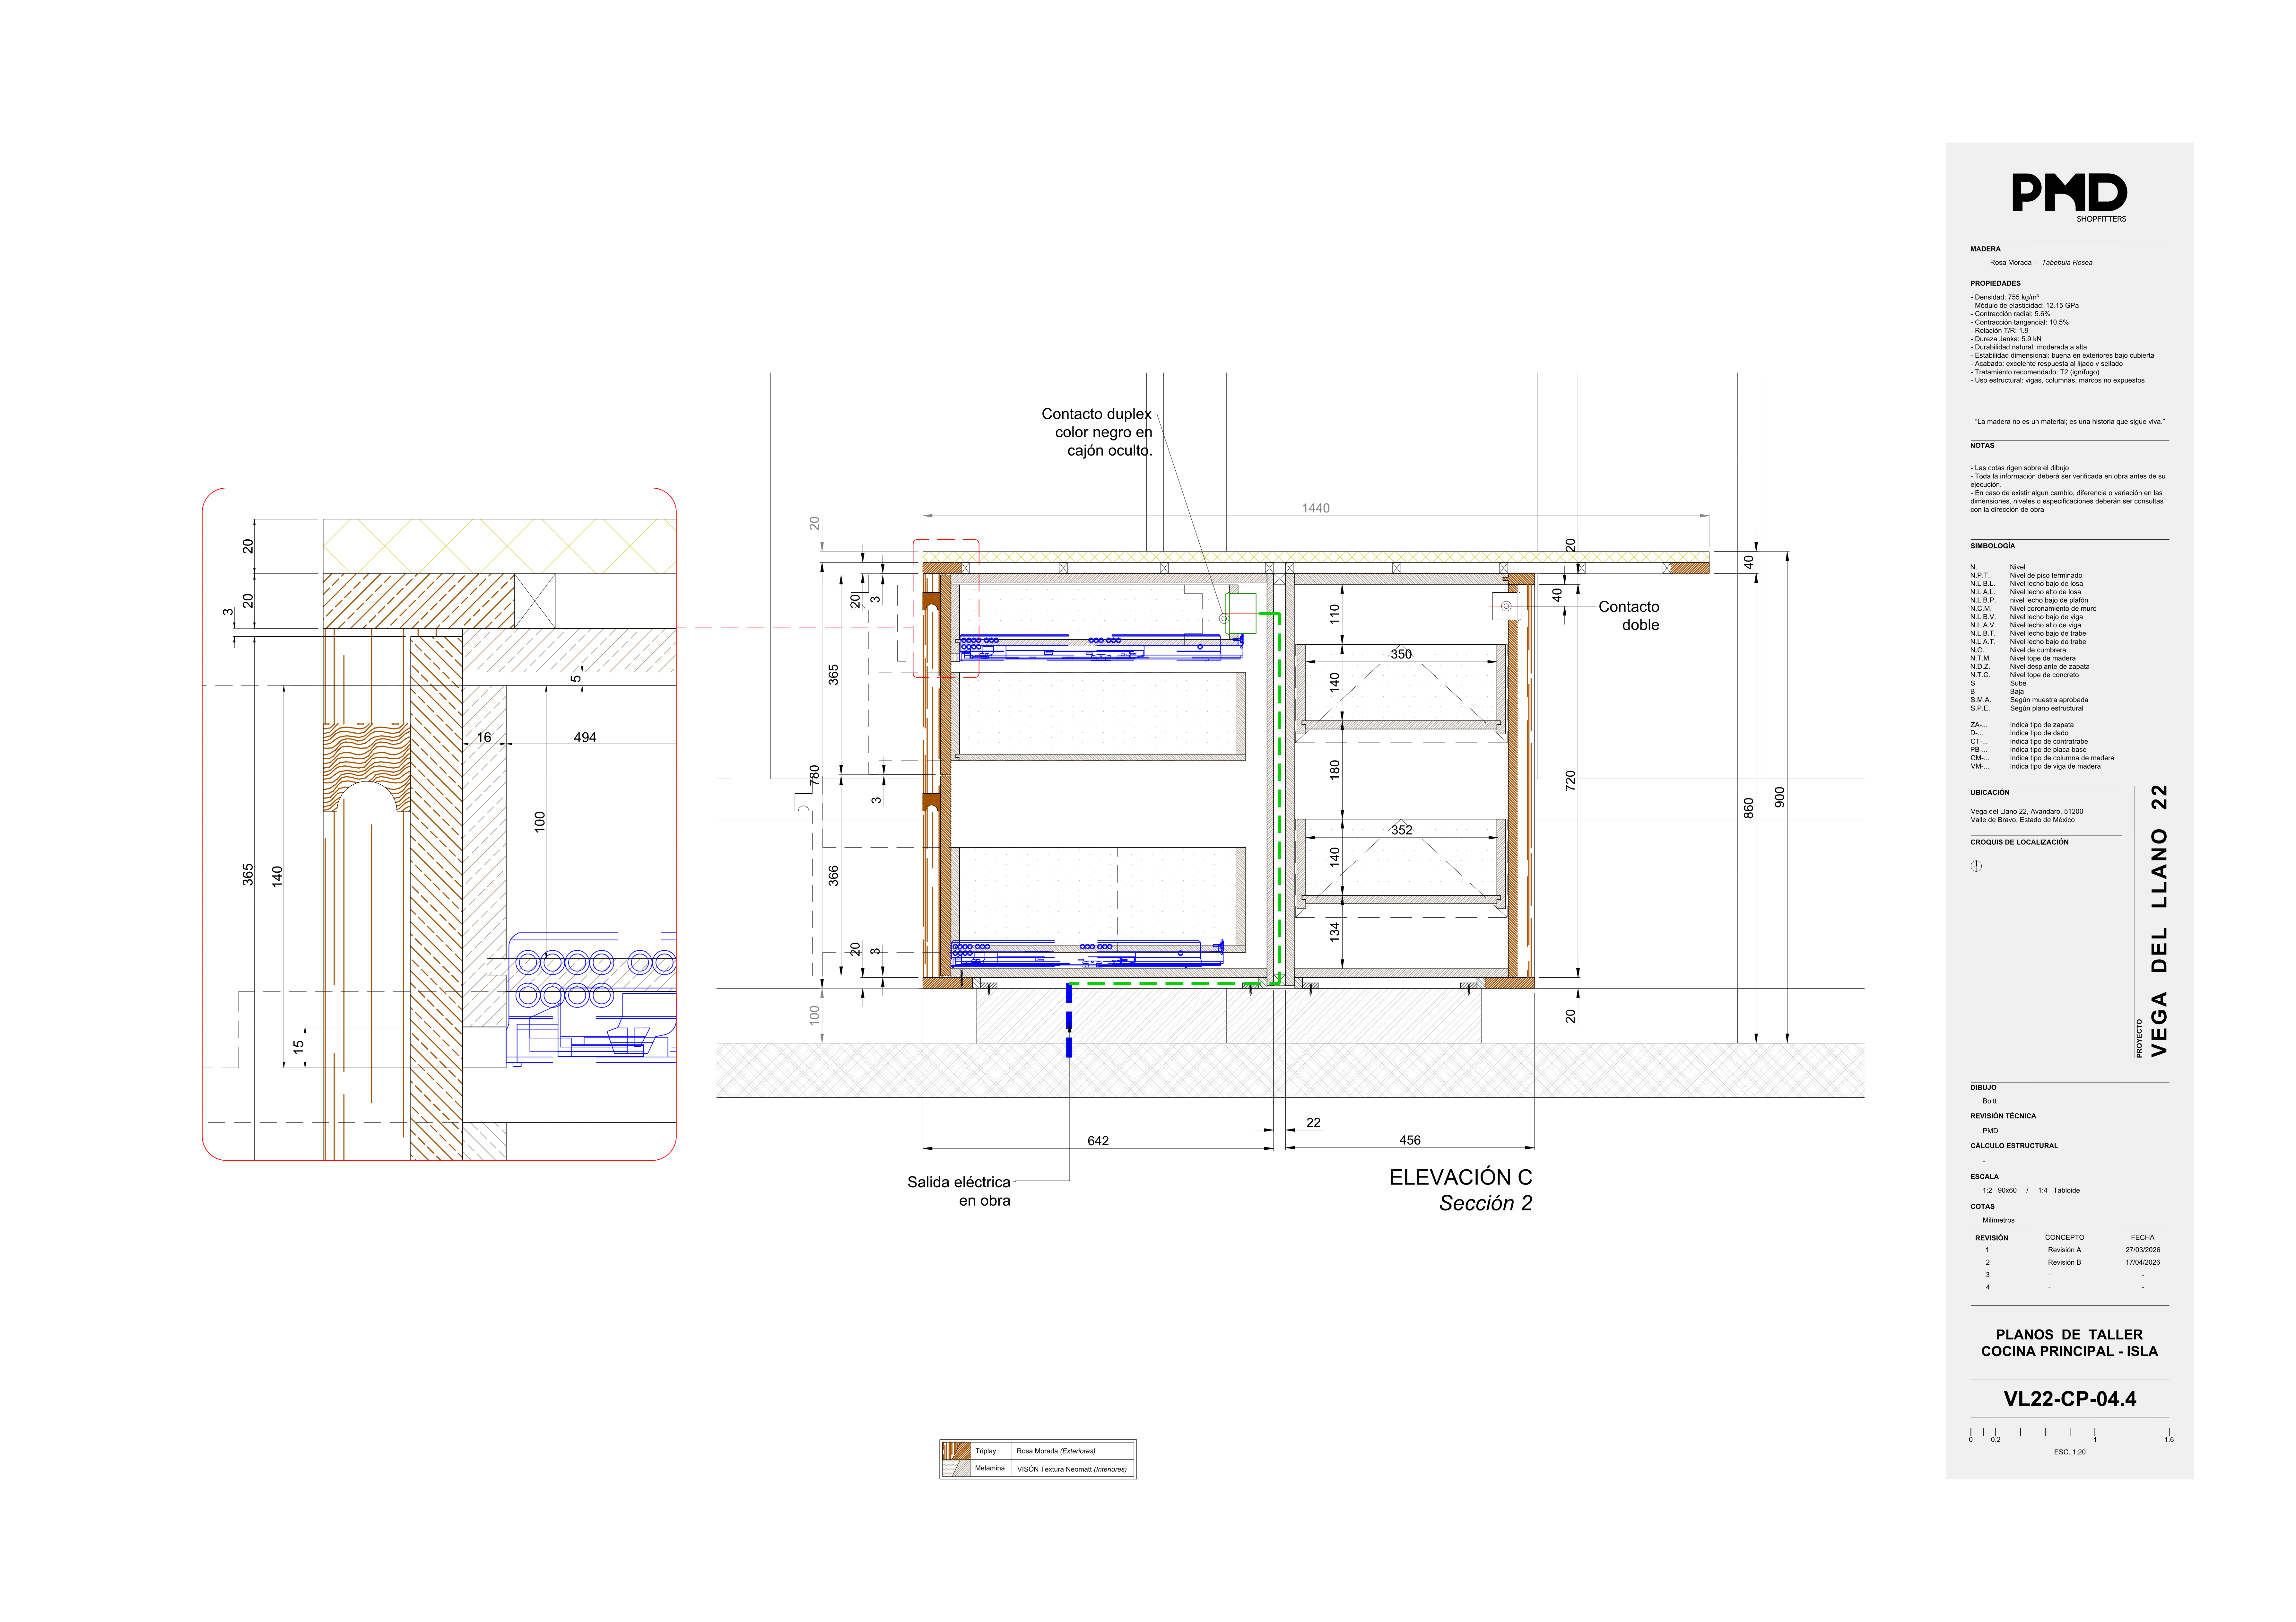Viewport: 2296px width, 1622px height.
Task: Click the 'Dureza Janka: 5.9 kN' line
Action: (2005, 339)
